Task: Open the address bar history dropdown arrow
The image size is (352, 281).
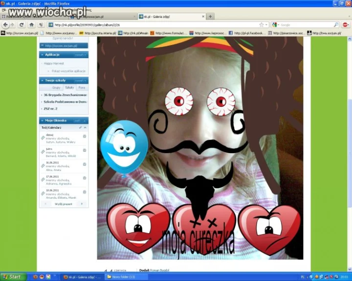Action: click(x=266, y=25)
